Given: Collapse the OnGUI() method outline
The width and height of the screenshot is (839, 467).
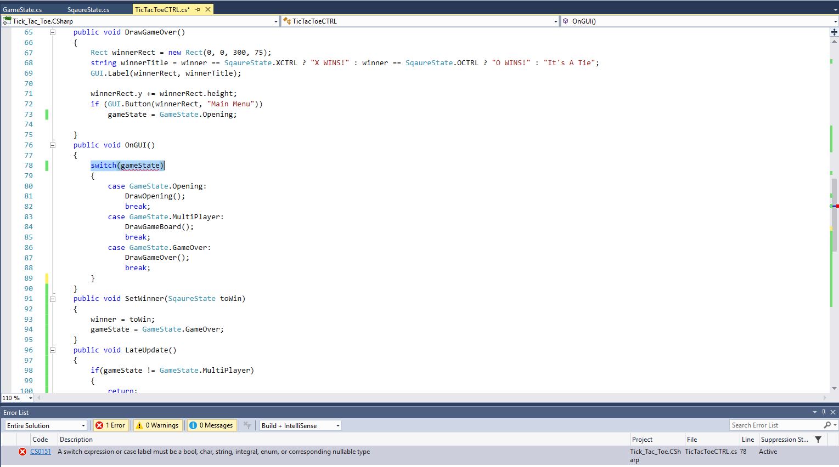Looking at the screenshot, I should (x=53, y=145).
